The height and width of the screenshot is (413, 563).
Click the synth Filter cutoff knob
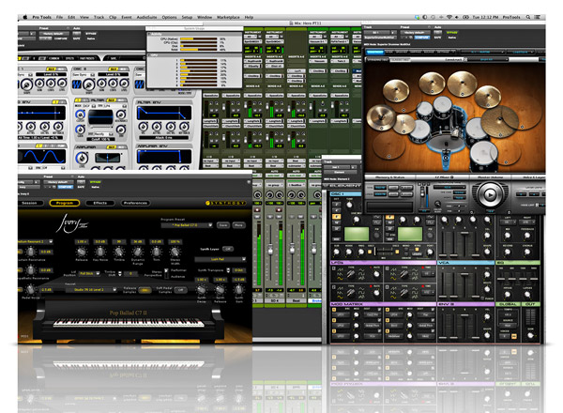[80, 115]
